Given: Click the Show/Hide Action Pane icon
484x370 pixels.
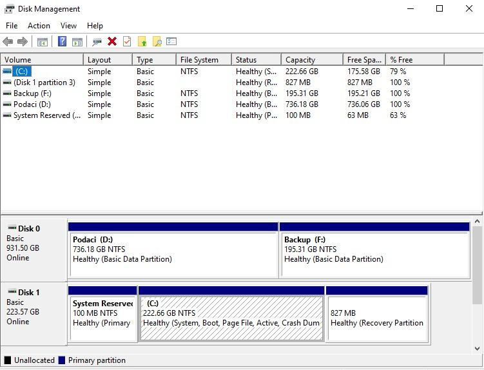Looking at the screenshot, I should coord(77,42).
